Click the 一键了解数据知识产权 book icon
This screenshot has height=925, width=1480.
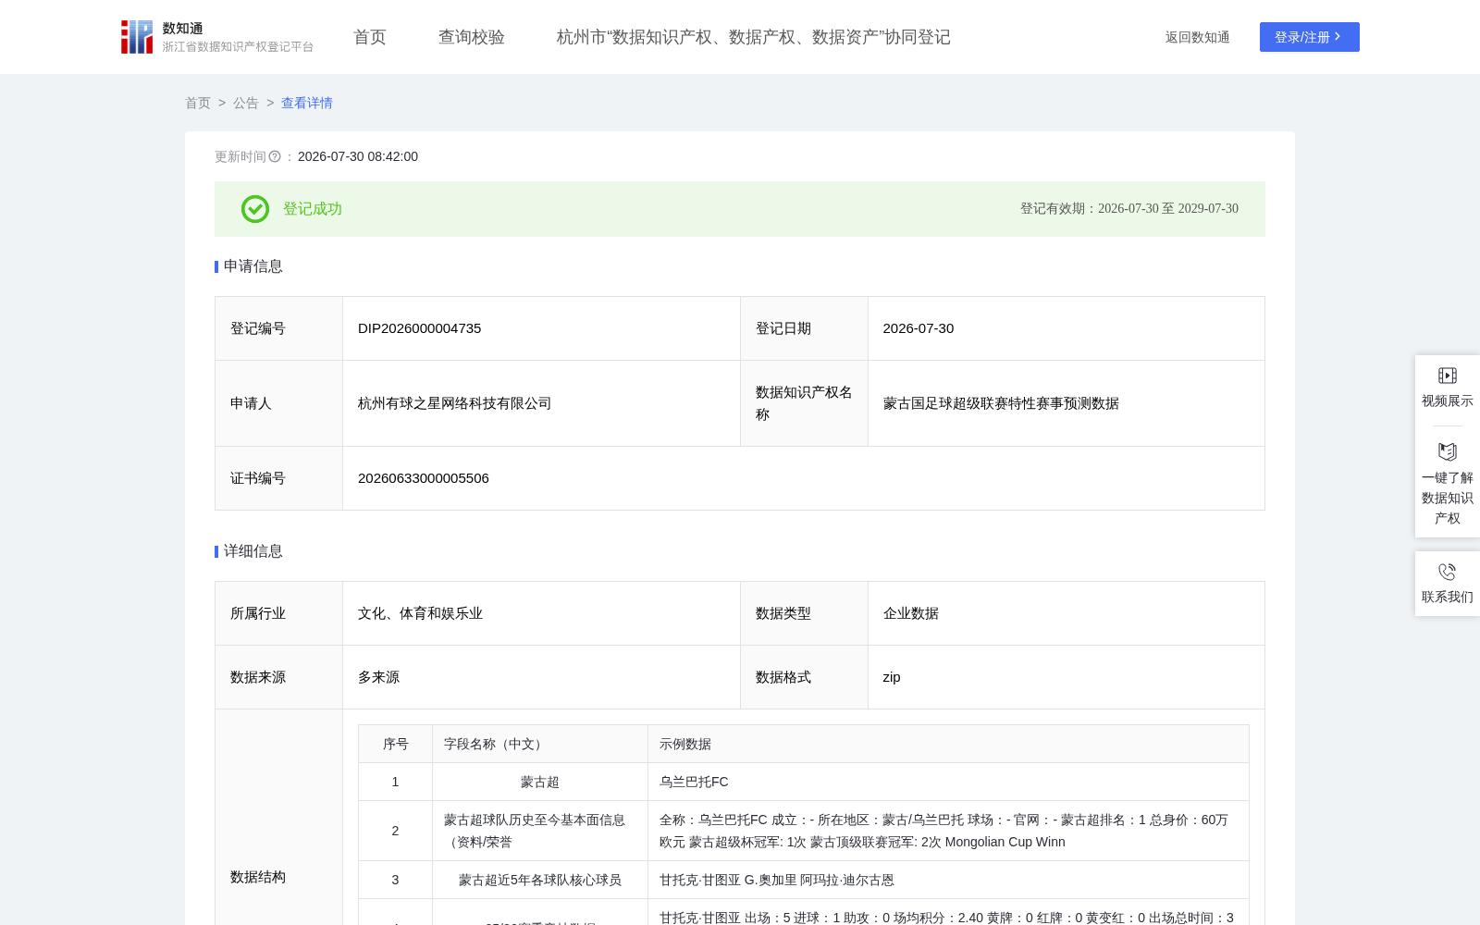[x=1448, y=451]
